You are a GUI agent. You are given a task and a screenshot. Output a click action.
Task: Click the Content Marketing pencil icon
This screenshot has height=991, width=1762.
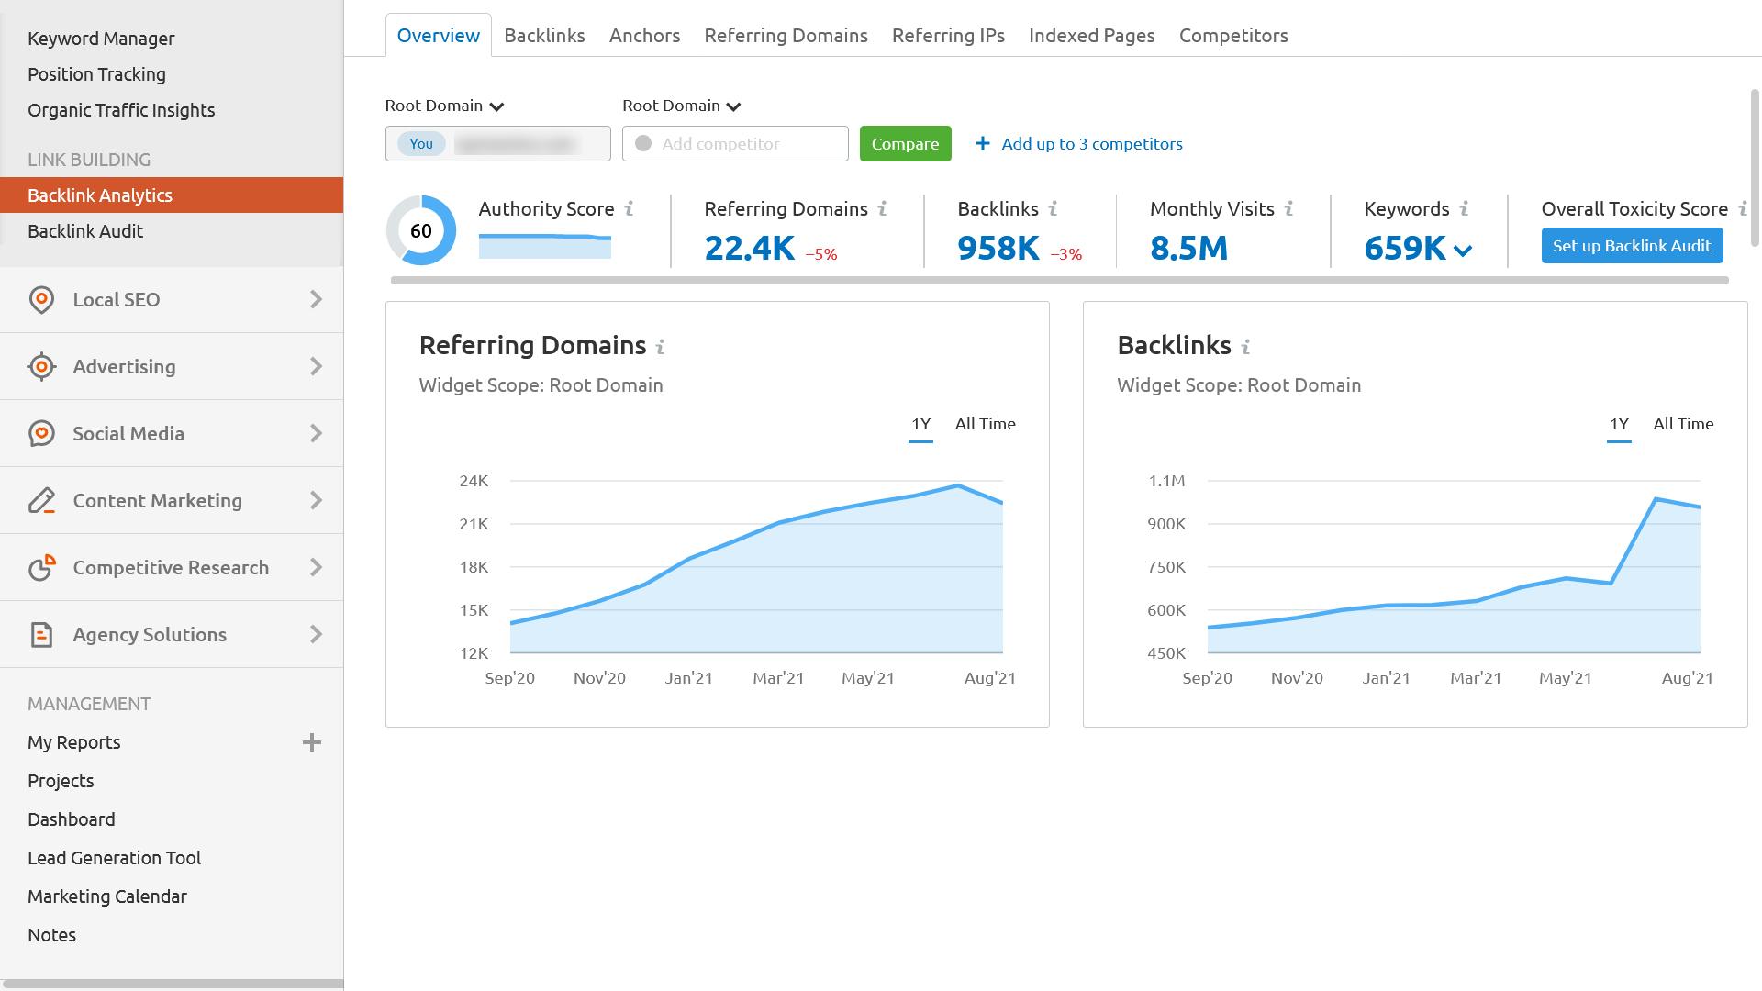pos(41,501)
